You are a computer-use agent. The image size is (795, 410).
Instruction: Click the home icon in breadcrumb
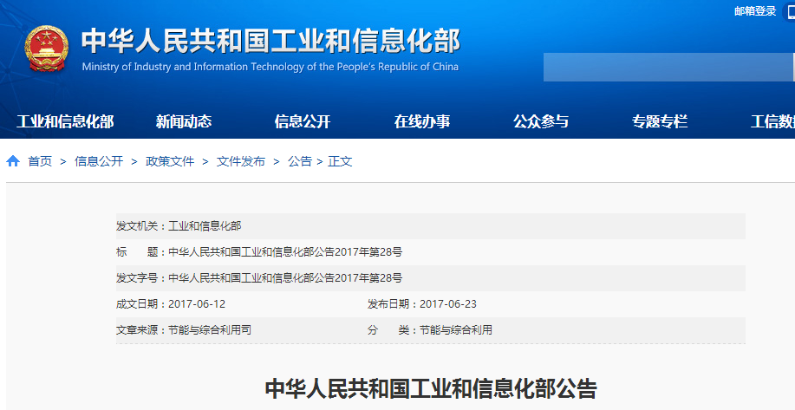coord(13,161)
